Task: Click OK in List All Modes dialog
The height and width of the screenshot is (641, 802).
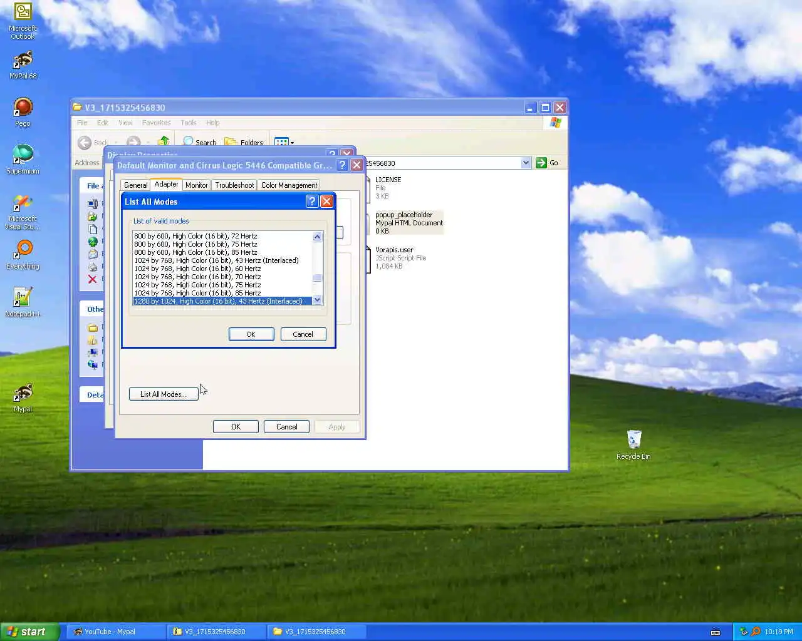Action: (251, 334)
